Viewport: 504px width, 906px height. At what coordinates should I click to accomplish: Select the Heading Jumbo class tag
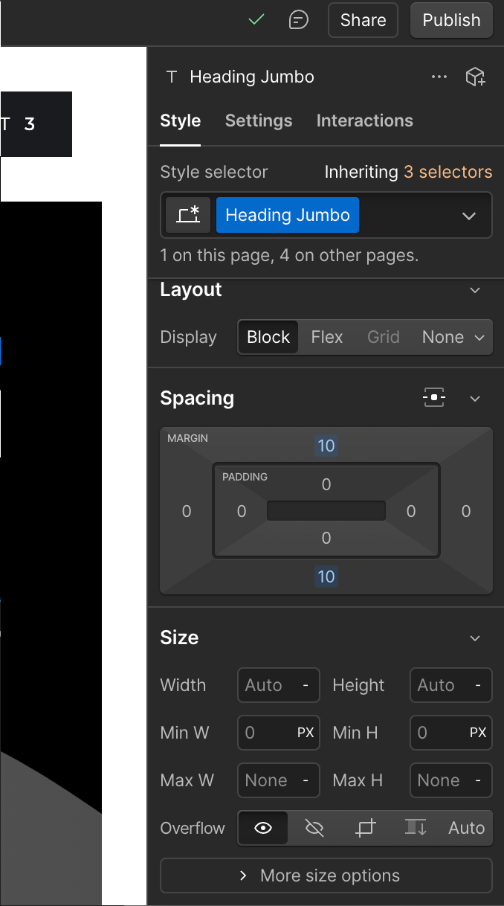(288, 216)
